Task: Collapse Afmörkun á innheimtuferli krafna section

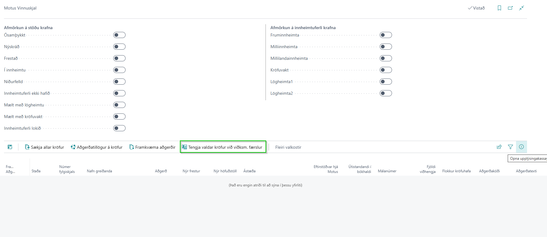Action: [303, 28]
